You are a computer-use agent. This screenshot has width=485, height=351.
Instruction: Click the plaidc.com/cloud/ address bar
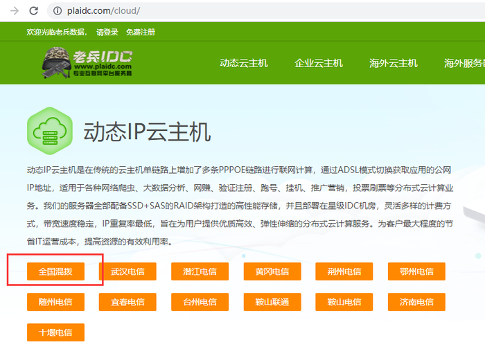point(266,11)
